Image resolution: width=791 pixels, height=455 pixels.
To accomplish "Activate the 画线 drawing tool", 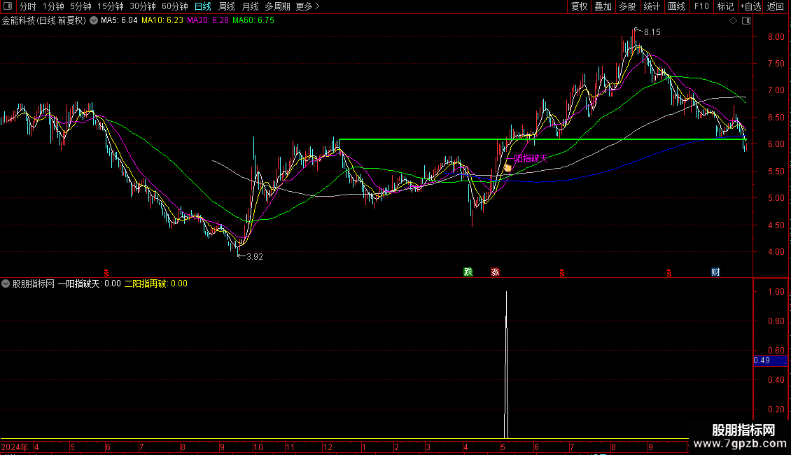I will pos(676,6).
